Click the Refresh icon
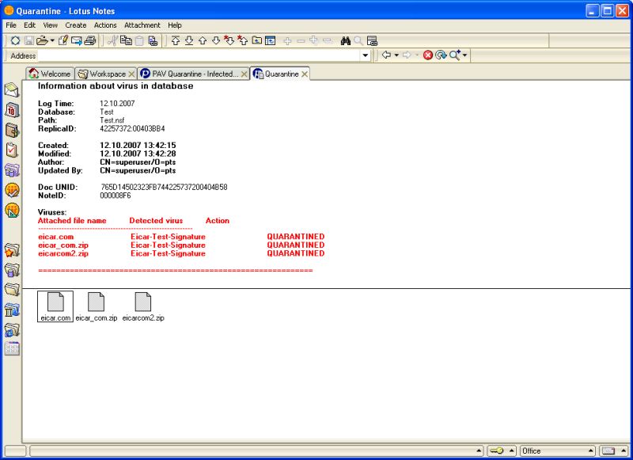This screenshot has height=460, width=633. tap(441, 55)
